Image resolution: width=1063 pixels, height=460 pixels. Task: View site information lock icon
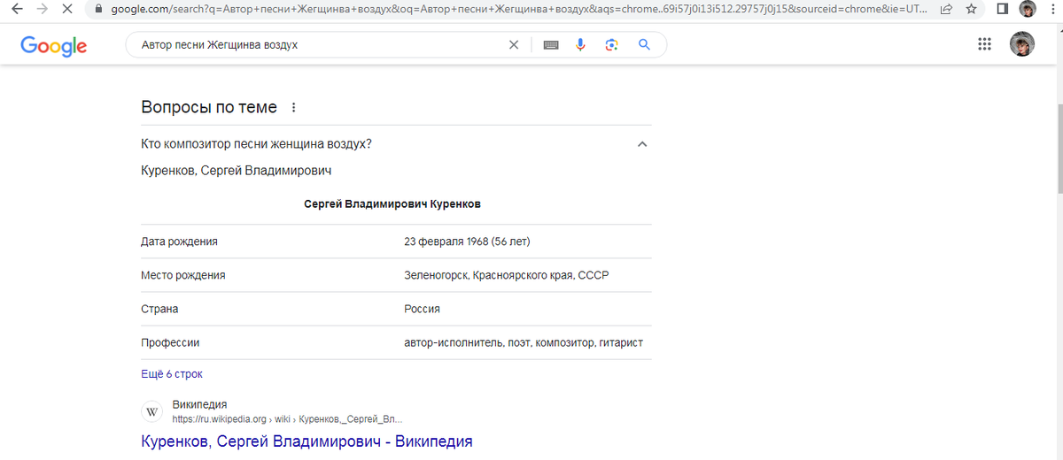coord(97,10)
